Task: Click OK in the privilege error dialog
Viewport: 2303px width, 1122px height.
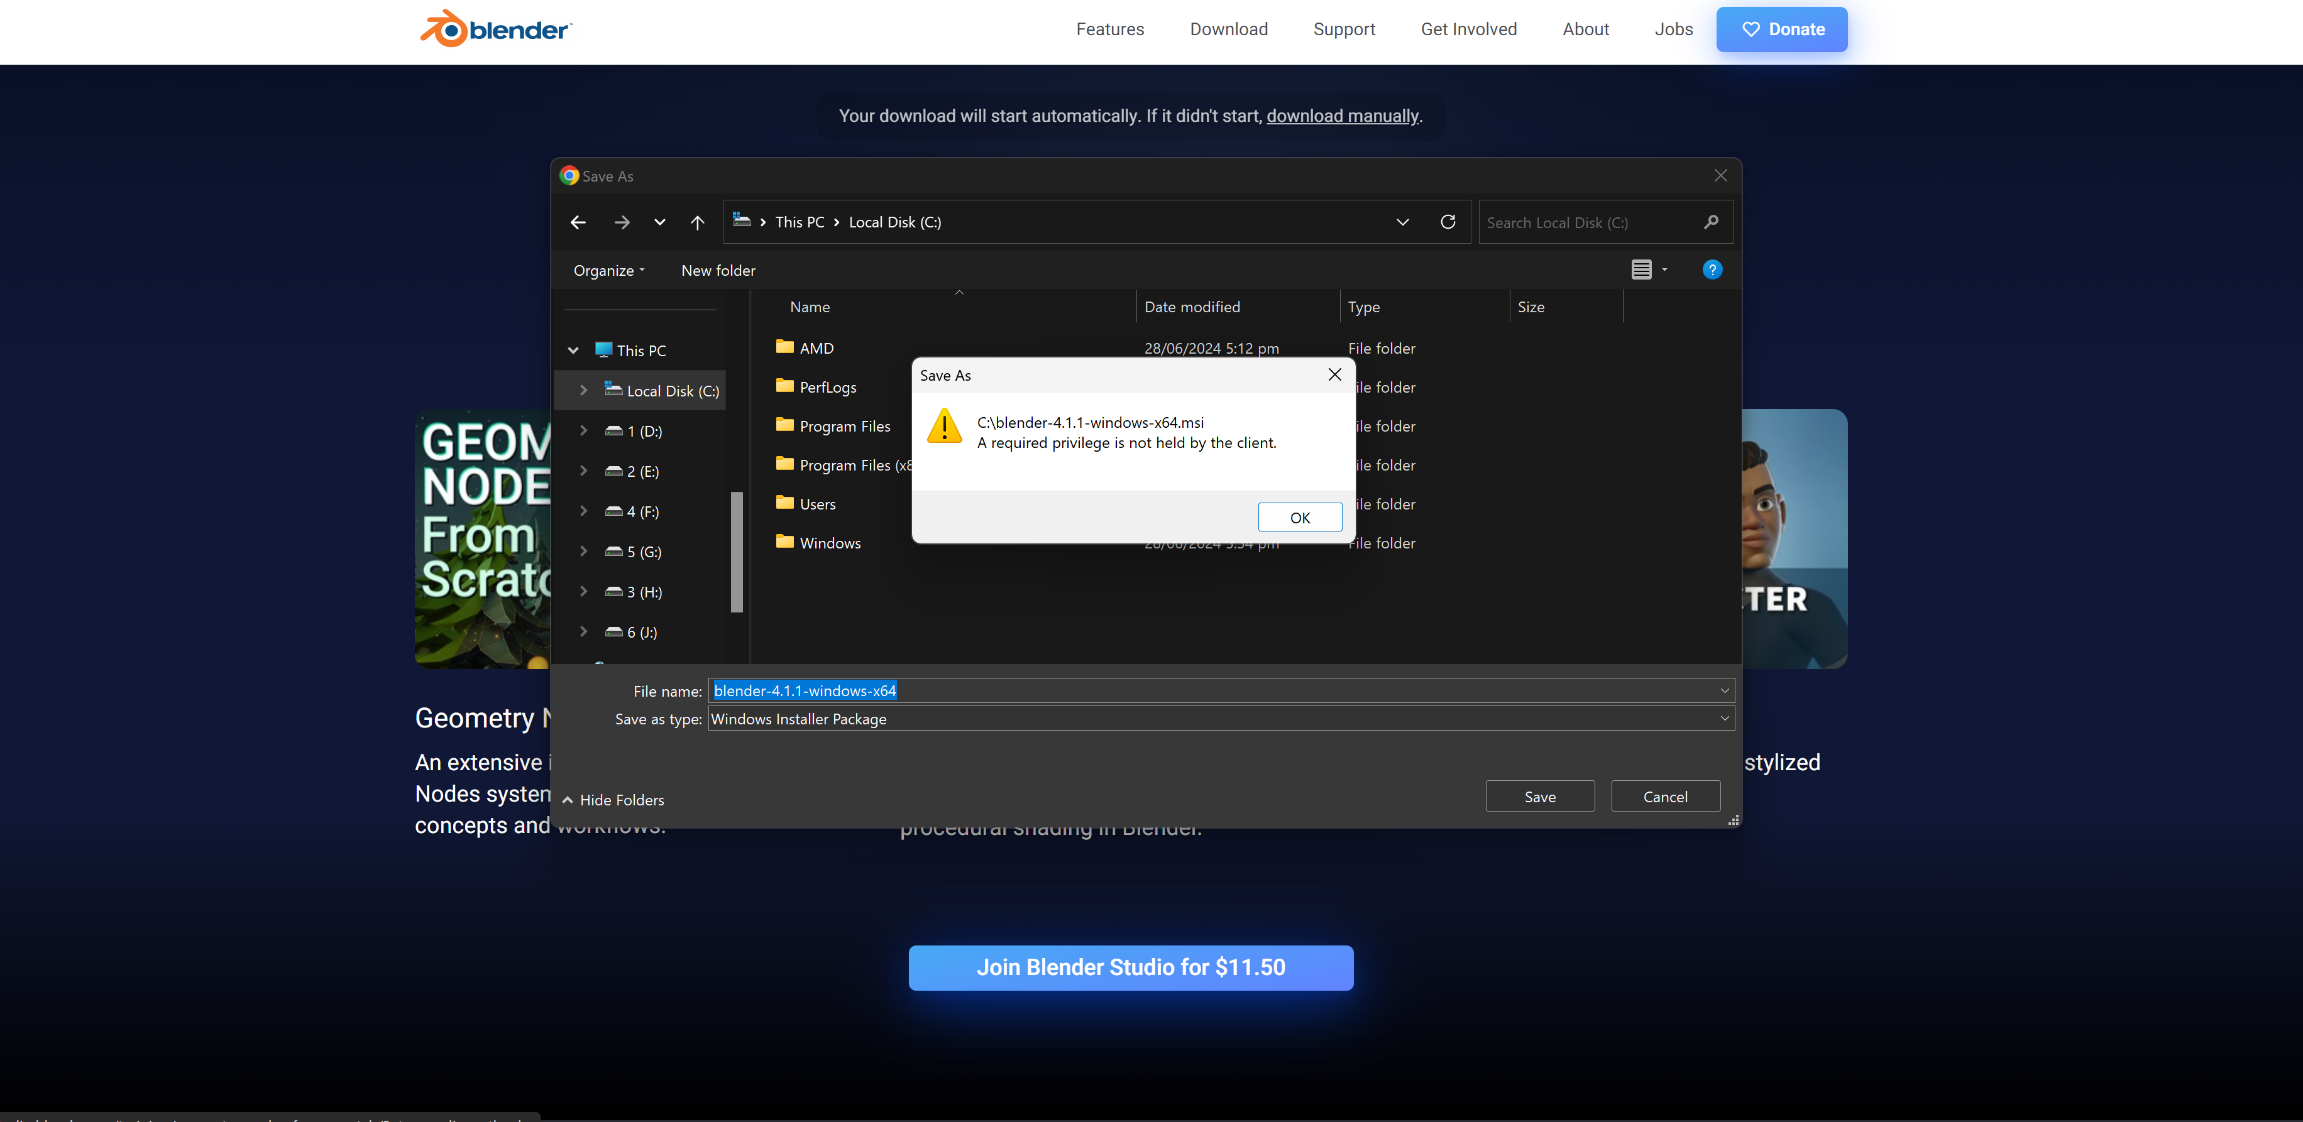Action: 1300,517
